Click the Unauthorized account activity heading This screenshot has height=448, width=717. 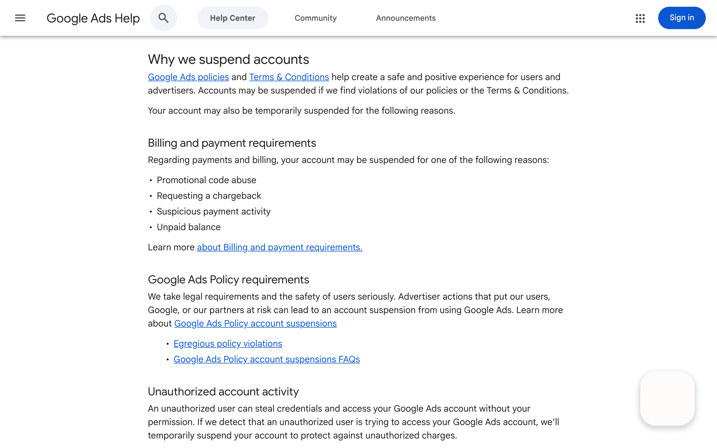(224, 392)
